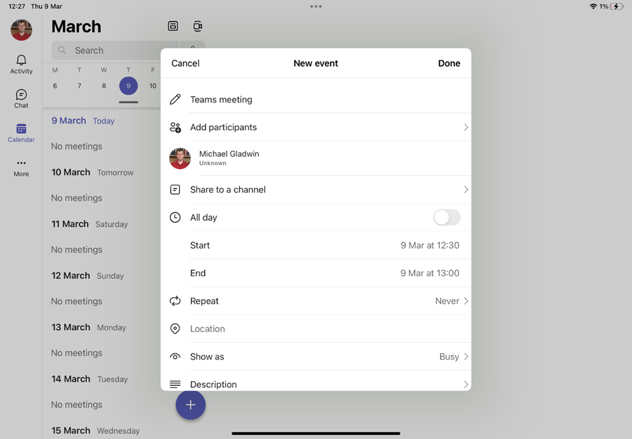The height and width of the screenshot is (439, 632).
Task: Cancel the new event
Action: 185,63
